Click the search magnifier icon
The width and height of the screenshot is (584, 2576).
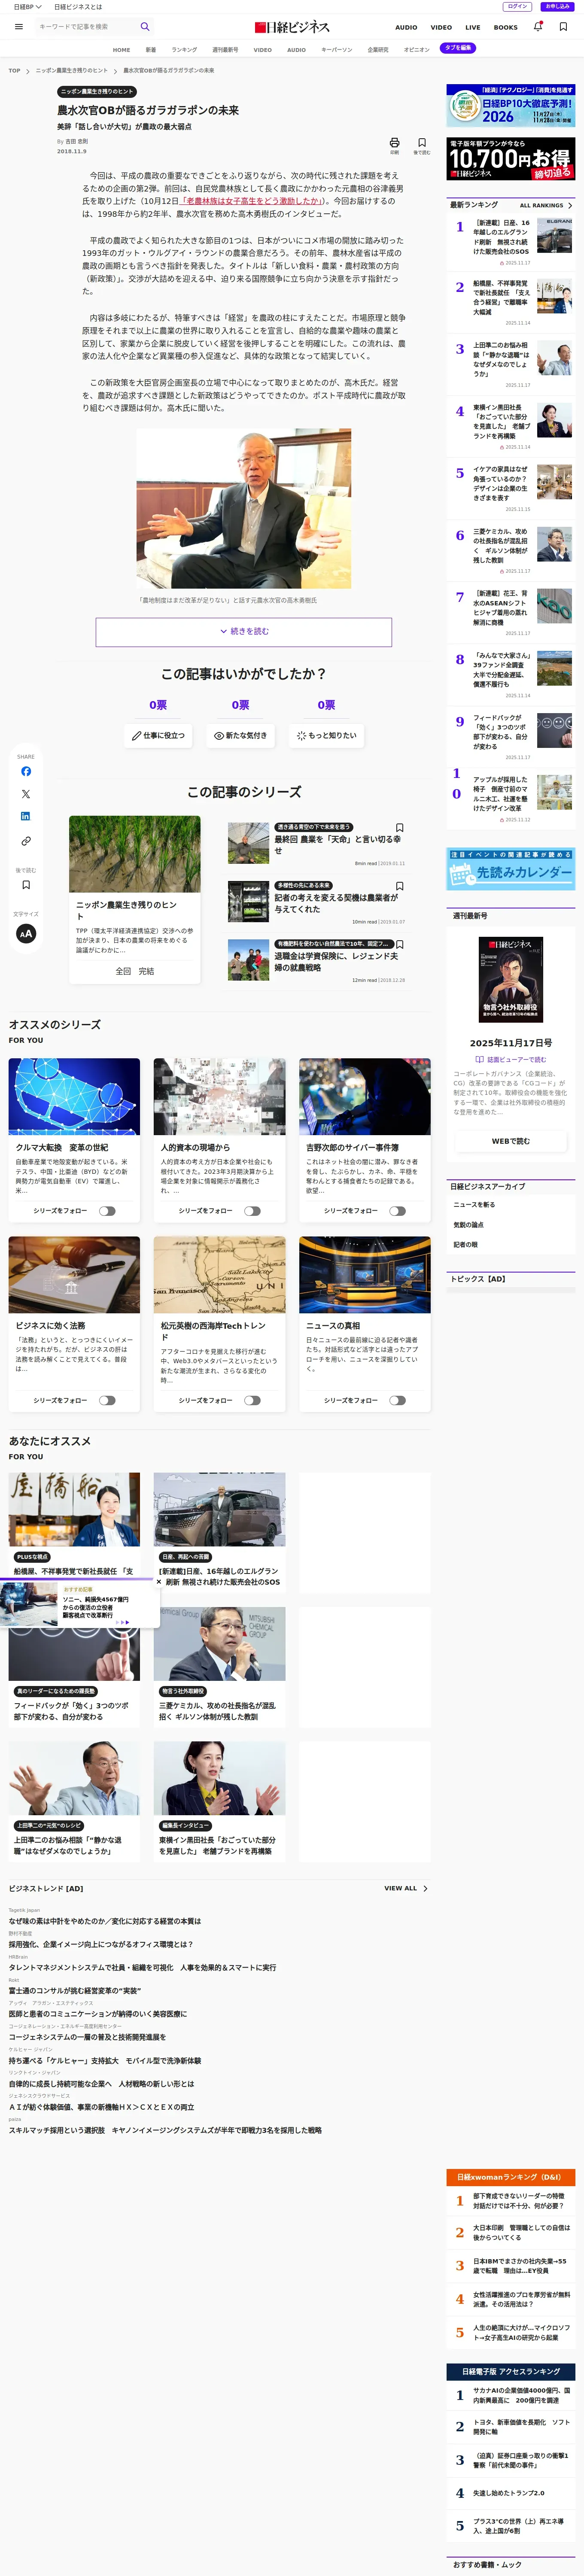point(145,27)
